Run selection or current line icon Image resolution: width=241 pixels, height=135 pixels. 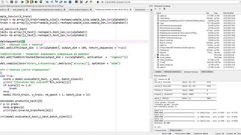[x=36, y=2]
